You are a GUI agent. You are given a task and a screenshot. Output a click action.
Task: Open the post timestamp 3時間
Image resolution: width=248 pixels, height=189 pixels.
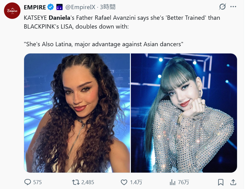pyautogui.click(x=108, y=7)
